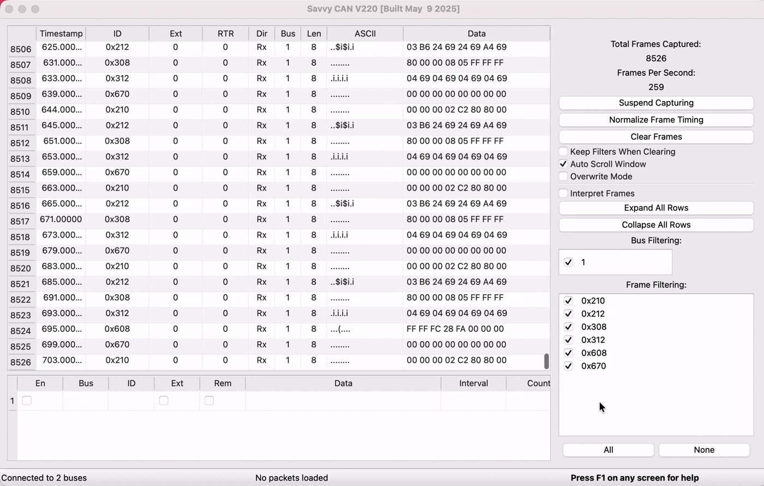The height and width of the screenshot is (486, 764).
Task: Click Expand All Rows button
Action: 656,208
